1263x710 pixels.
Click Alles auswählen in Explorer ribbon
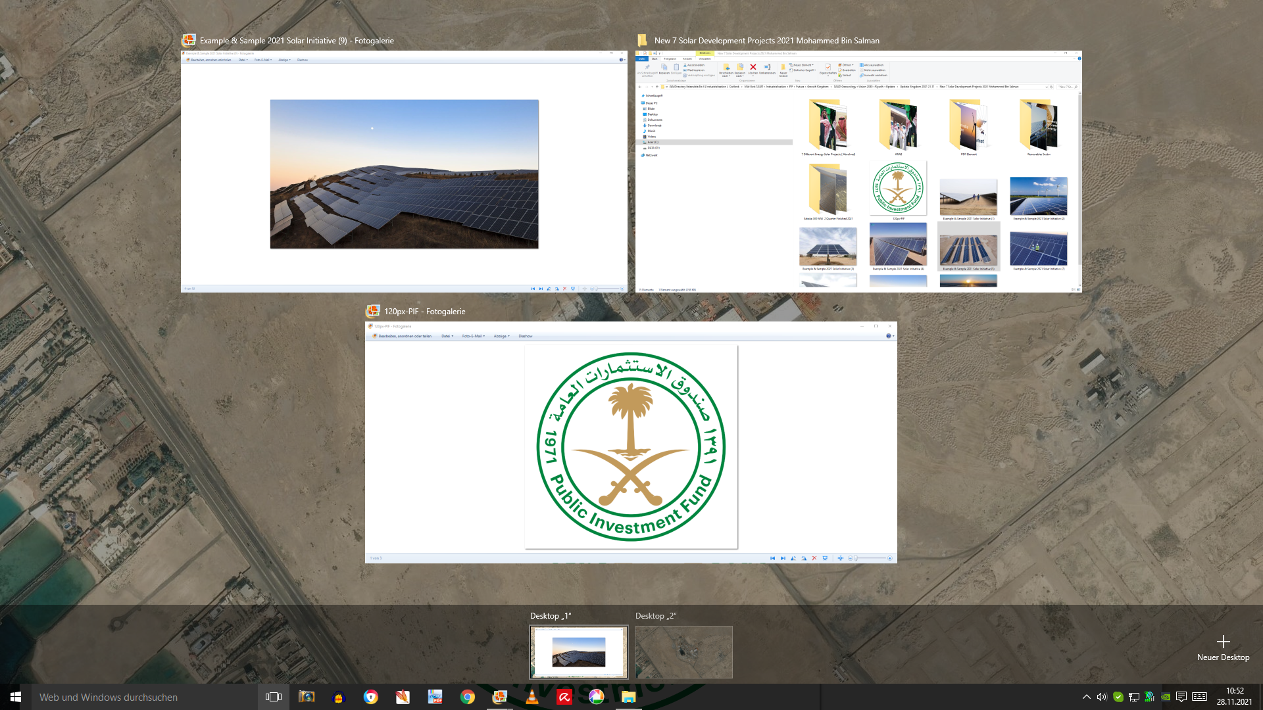pyautogui.click(x=873, y=65)
